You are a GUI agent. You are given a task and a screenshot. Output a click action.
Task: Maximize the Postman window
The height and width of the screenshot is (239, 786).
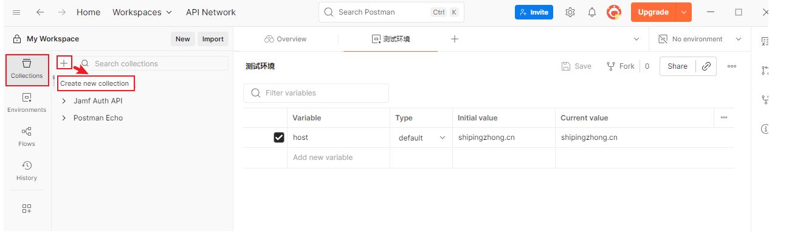[x=739, y=12]
